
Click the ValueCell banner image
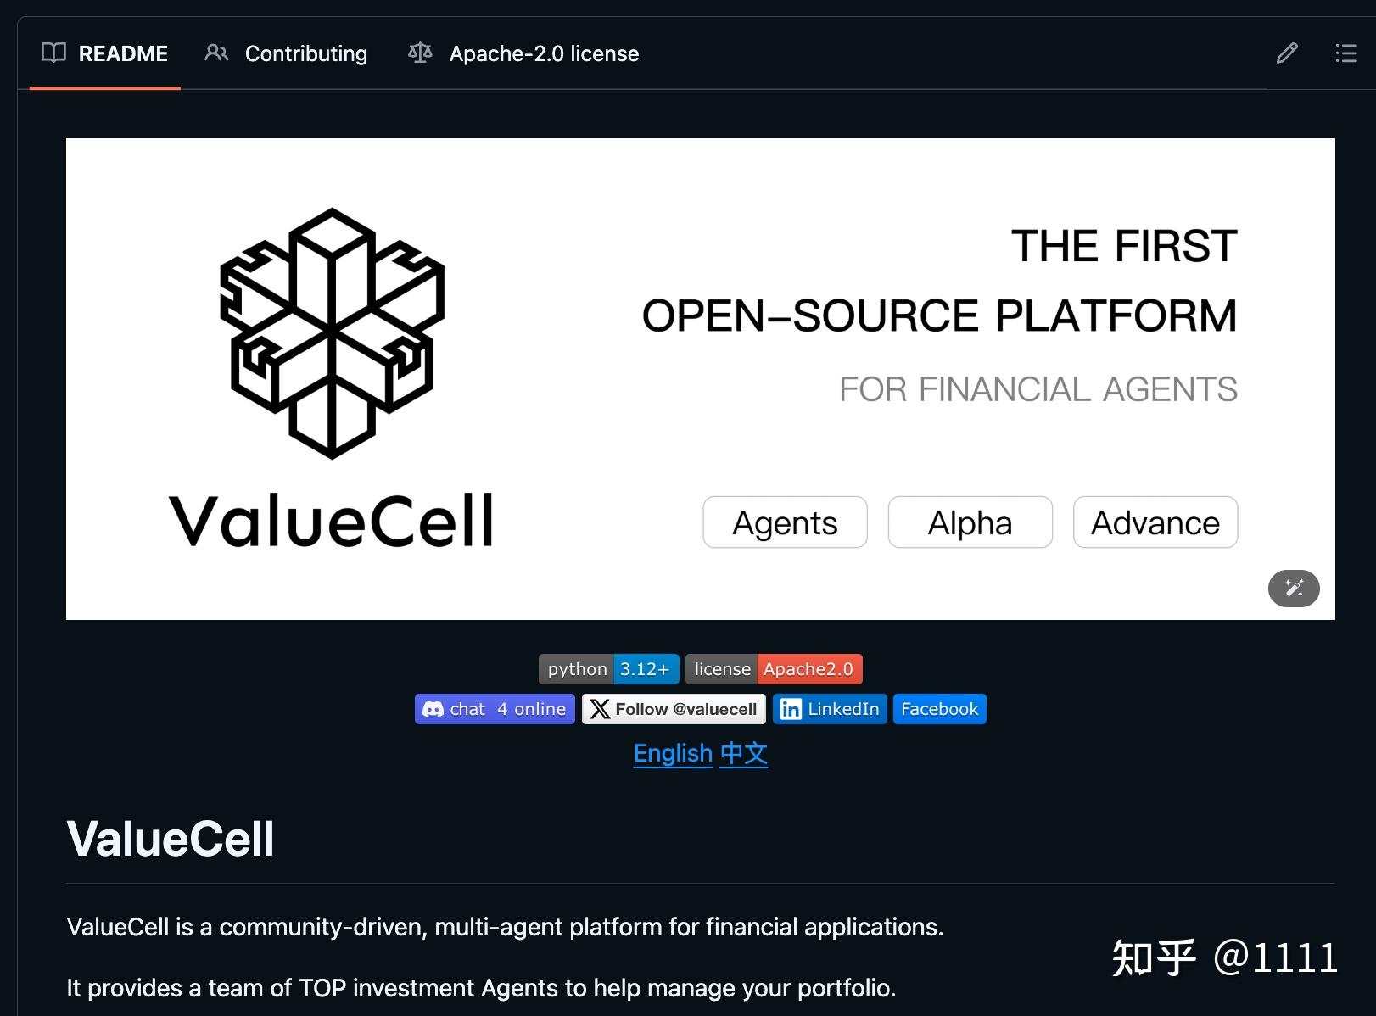pos(700,378)
